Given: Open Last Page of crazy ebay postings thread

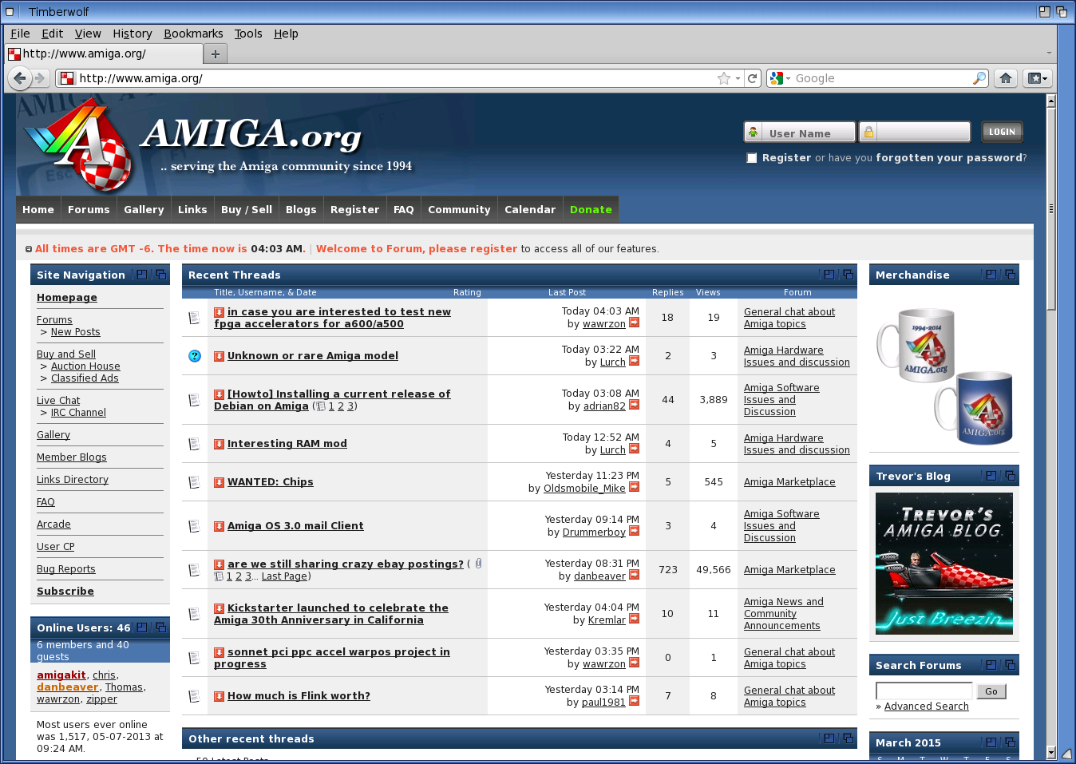Looking at the screenshot, I should point(284,576).
